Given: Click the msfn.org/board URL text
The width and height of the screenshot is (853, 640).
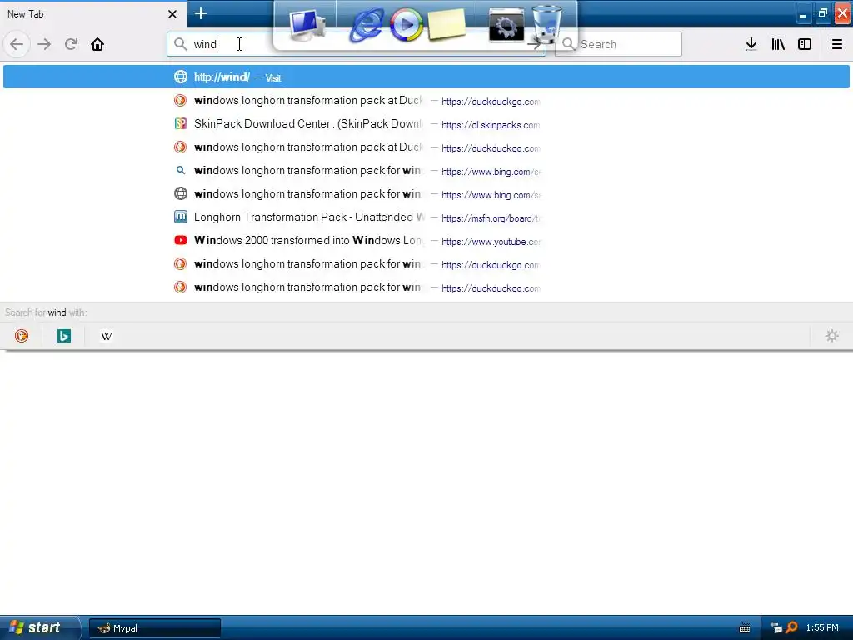Looking at the screenshot, I should click(x=491, y=218).
